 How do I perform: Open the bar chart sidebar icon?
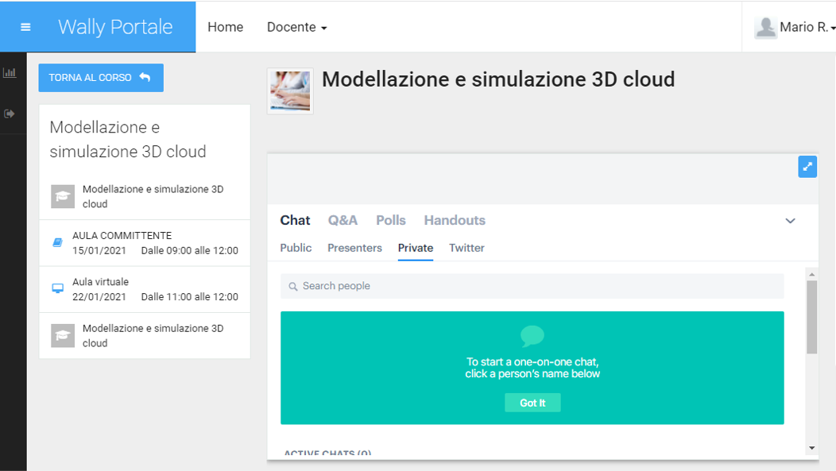pyautogui.click(x=10, y=72)
